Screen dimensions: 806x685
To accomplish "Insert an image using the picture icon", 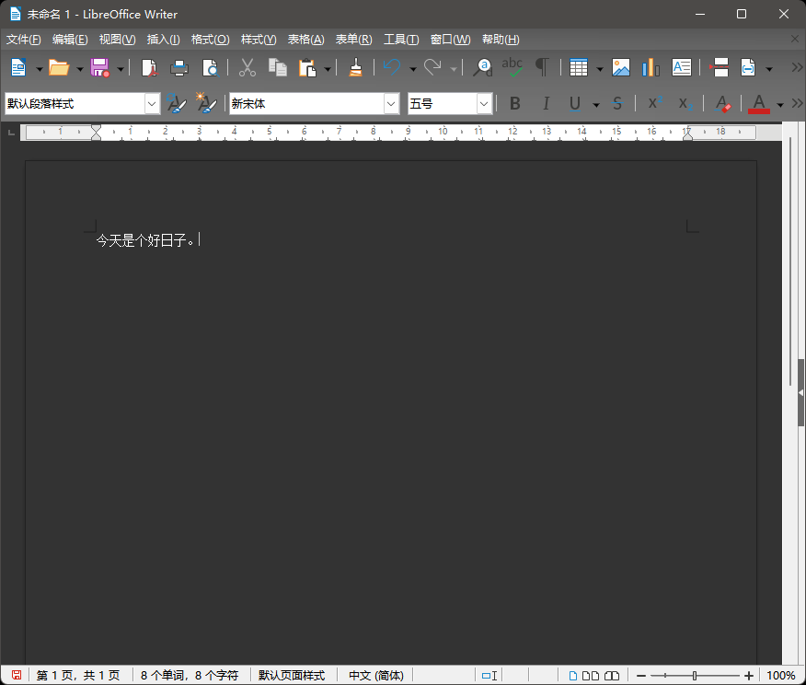I will (x=621, y=67).
